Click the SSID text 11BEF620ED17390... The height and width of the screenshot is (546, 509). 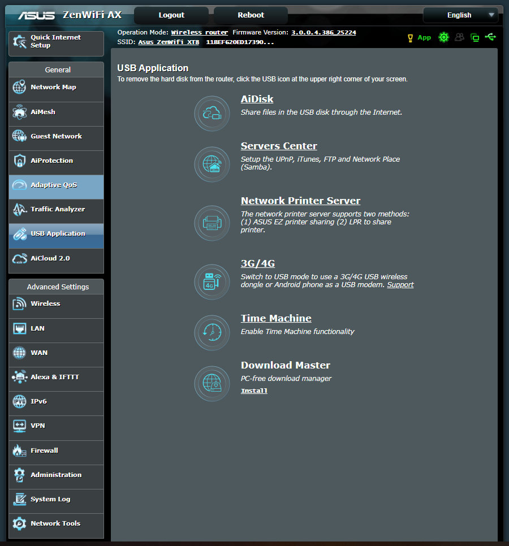pos(240,42)
